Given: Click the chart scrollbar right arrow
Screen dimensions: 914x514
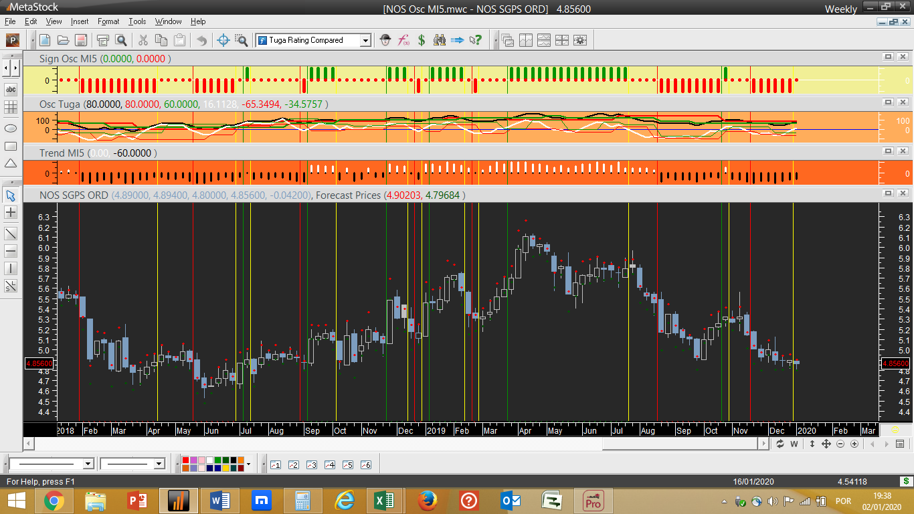Looking at the screenshot, I should pyautogui.click(x=763, y=444).
